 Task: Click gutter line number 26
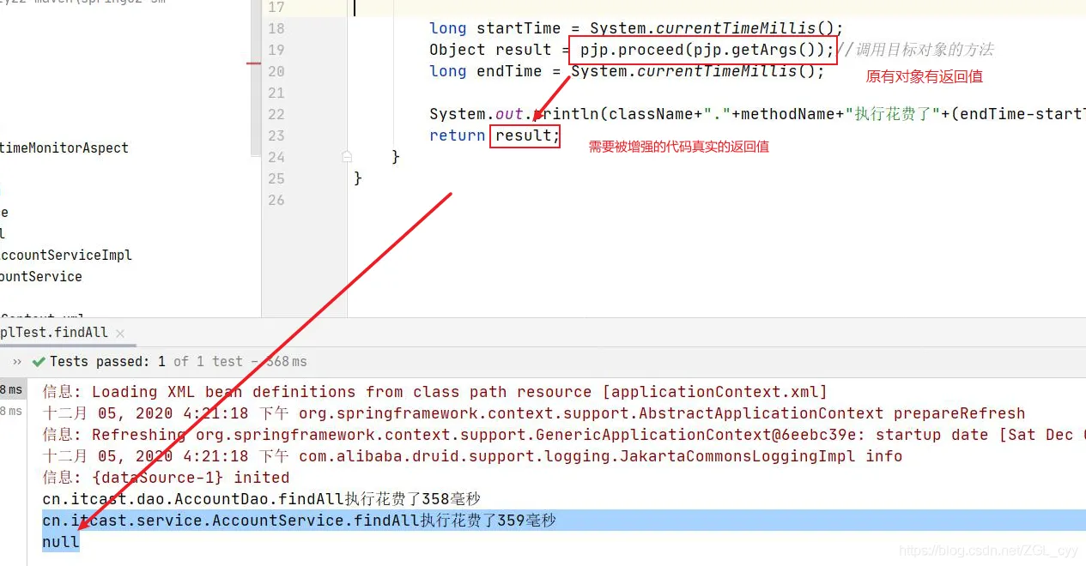[276, 200]
